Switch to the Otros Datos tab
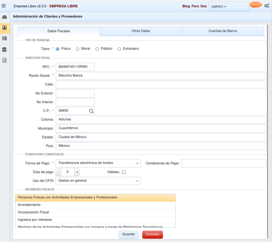272x242 pixels. pyautogui.click(x=141, y=31)
